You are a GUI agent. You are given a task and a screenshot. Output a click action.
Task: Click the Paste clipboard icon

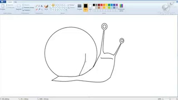3,6
